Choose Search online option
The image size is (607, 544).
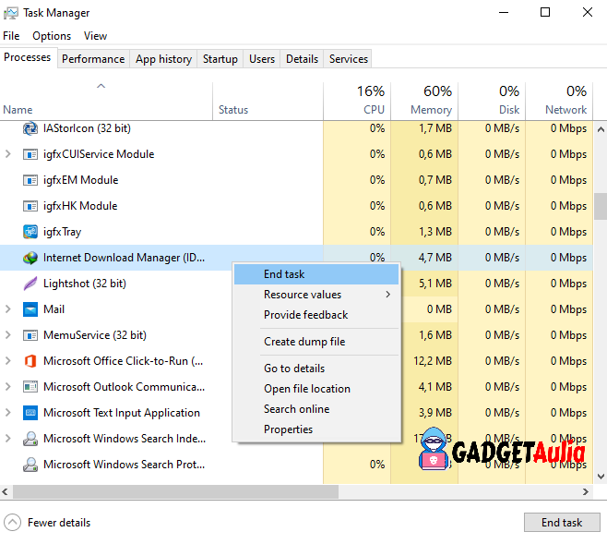[x=316, y=409]
